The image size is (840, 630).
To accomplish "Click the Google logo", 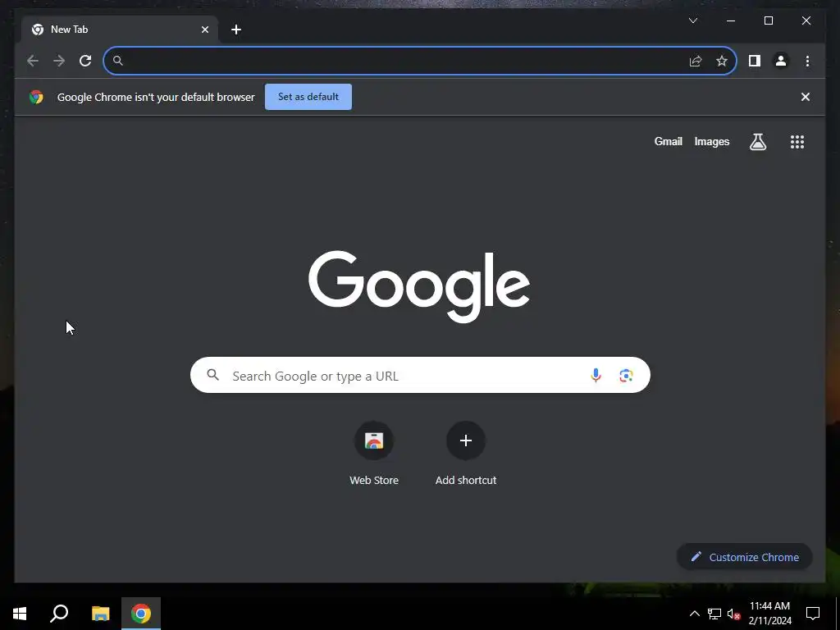I will (419, 286).
